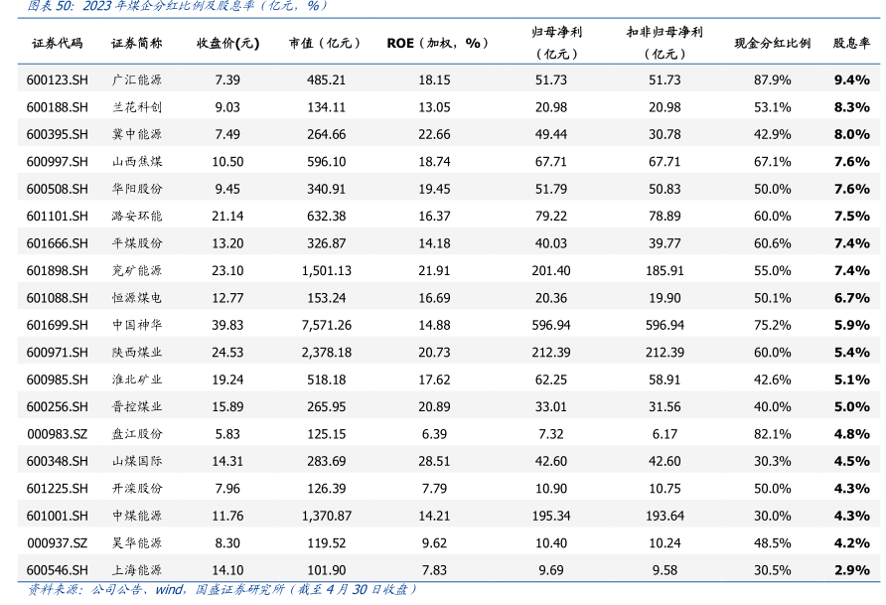This screenshot has height=605, width=886.
Task: Click the stock code 000937.SZ
Action: click(57, 543)
